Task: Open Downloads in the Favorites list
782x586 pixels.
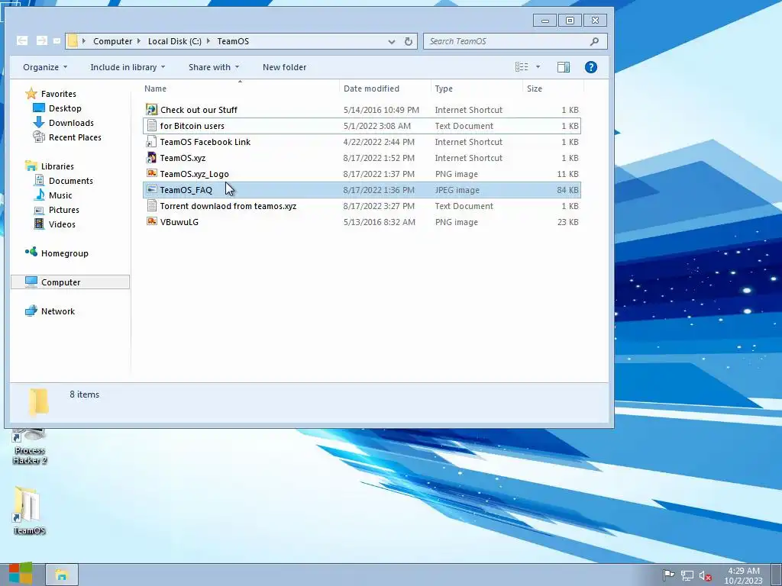Action: [71, 123]
